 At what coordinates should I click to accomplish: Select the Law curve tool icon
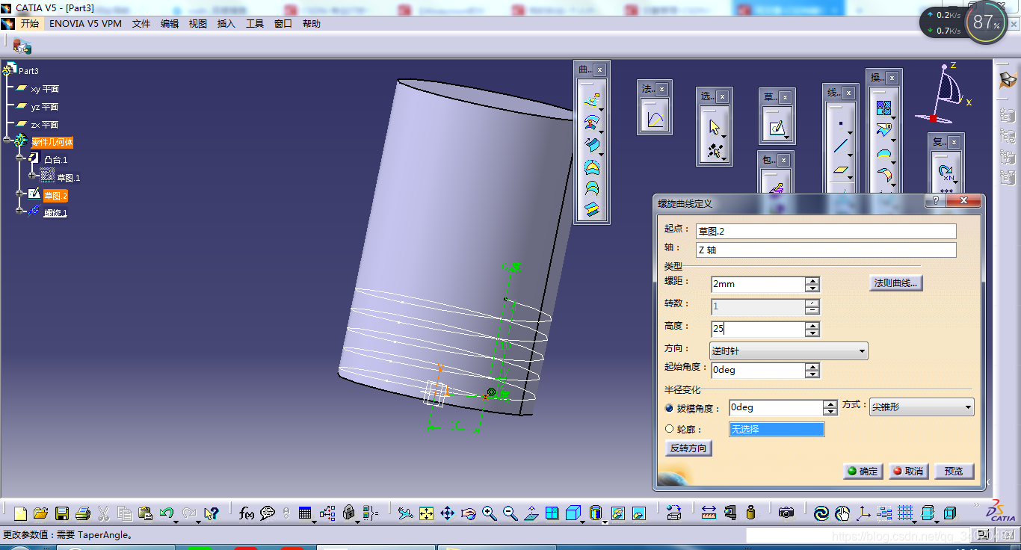point(654,119)
